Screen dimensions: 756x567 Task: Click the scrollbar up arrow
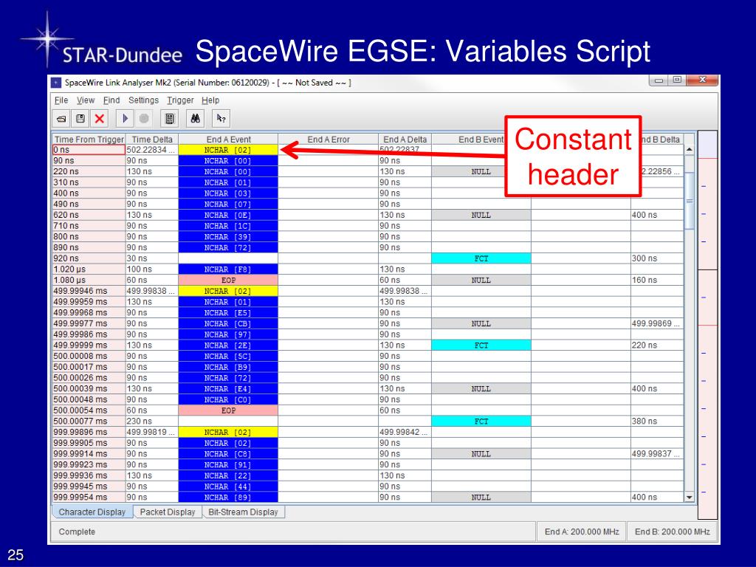pyautogui.click(x=690, y=149)
